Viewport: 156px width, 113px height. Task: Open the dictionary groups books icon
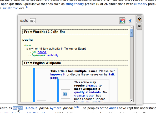pos(122,21)
